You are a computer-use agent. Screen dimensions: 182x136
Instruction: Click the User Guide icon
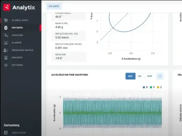pyautogui.click(x=6, y=133)
